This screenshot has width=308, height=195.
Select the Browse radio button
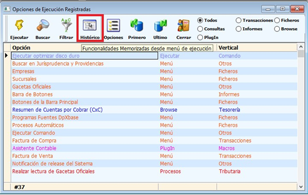[277, 29]
